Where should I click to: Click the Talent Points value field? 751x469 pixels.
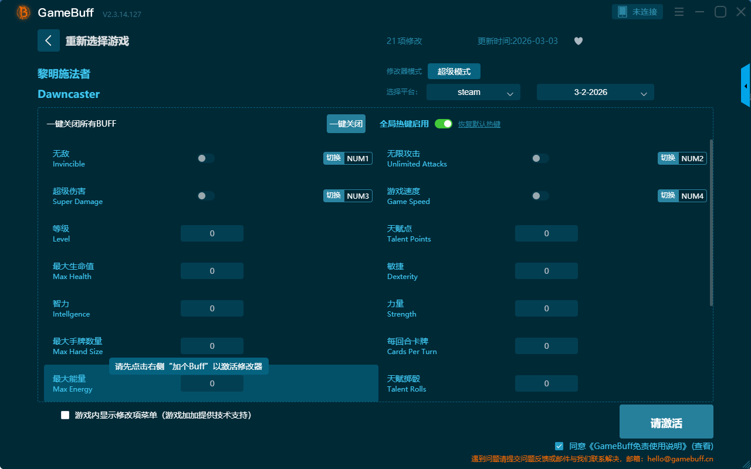pyautogui.click(x=546, y=233)
